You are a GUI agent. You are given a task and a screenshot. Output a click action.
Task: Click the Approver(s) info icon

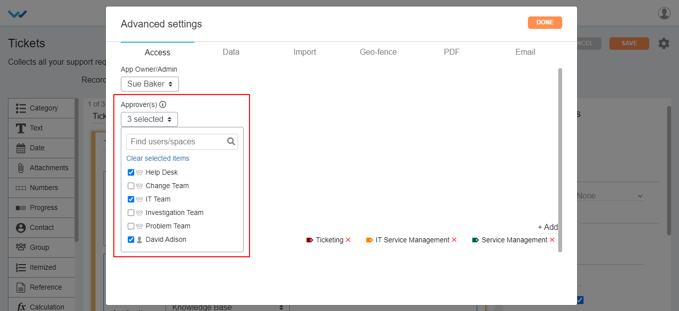163,104
